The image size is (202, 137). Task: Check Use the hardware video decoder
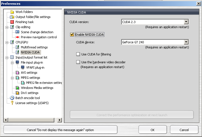click(78, 62)
